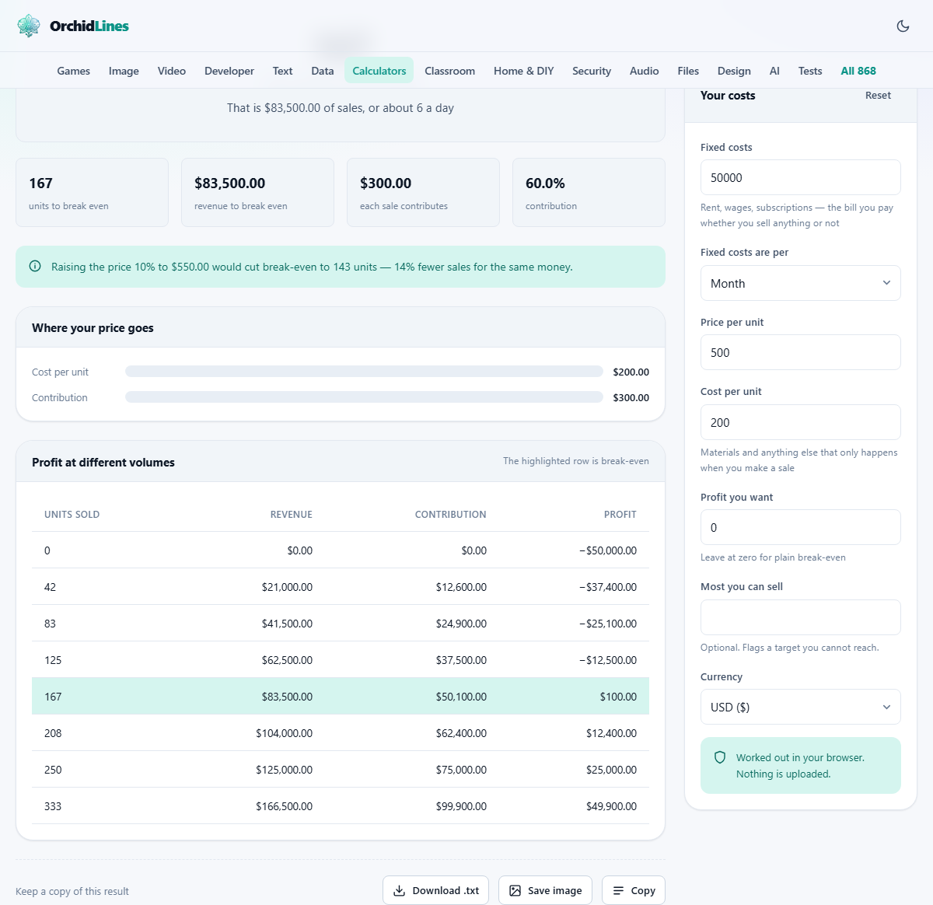Click the −$12,500.00 profit cell
The image size is (933, 905).
608,660
